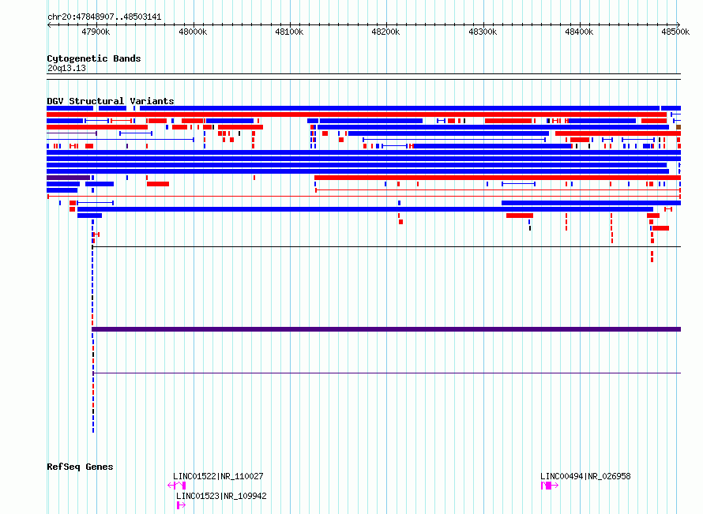The width and height of the screenshot is (703, 514).
Task: Click the DGV Structural Variants track title
Action: click(111, 101)
